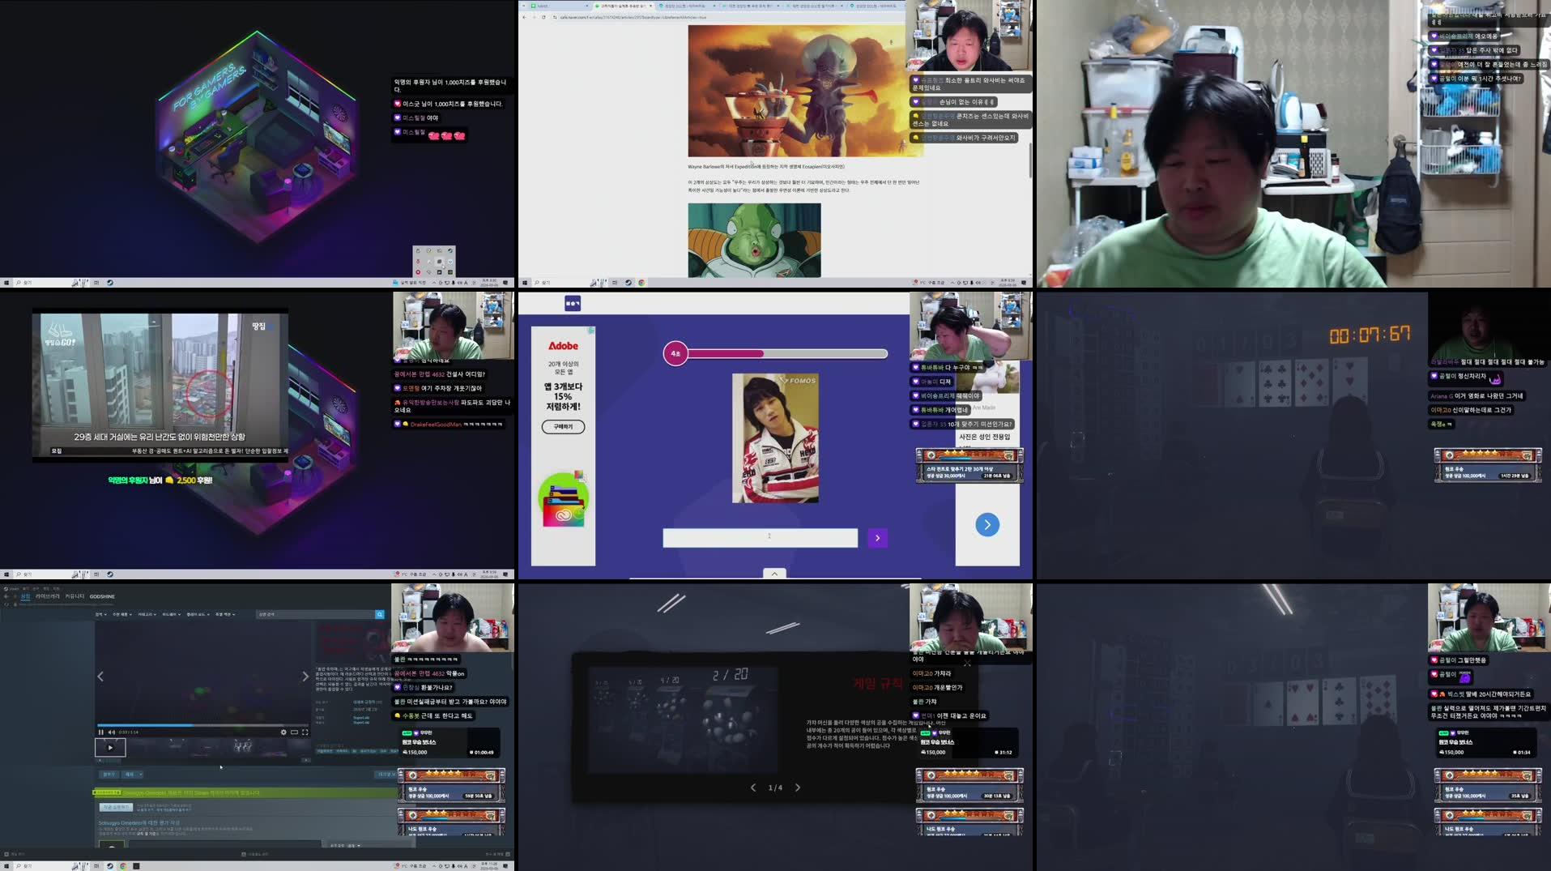Click the 구매하기 button in the Adobe ad
The width and height of the screenshot is (1551, 871).
click(x=563, y=426)
